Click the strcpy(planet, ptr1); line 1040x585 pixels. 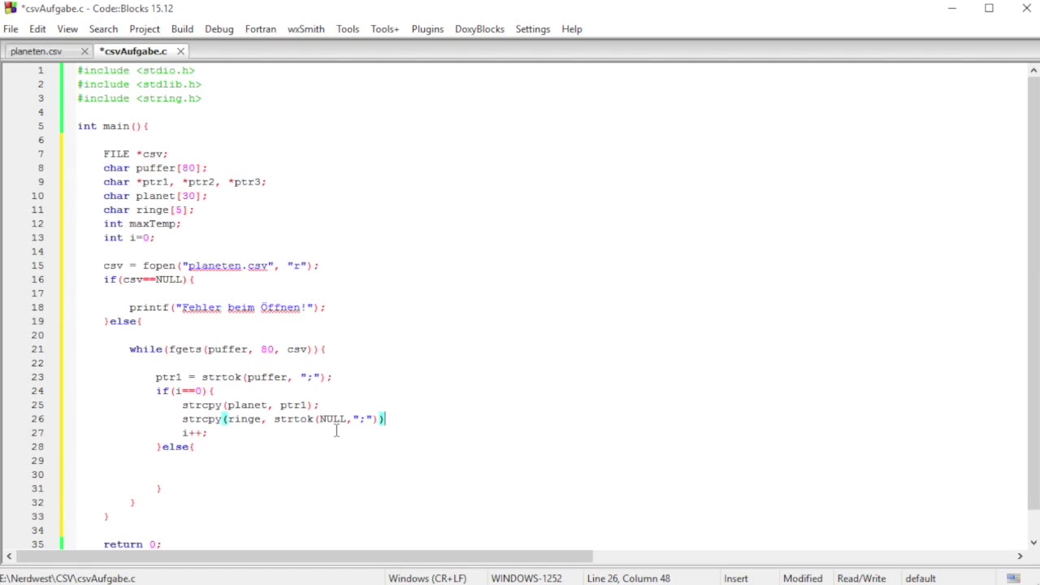250,405
